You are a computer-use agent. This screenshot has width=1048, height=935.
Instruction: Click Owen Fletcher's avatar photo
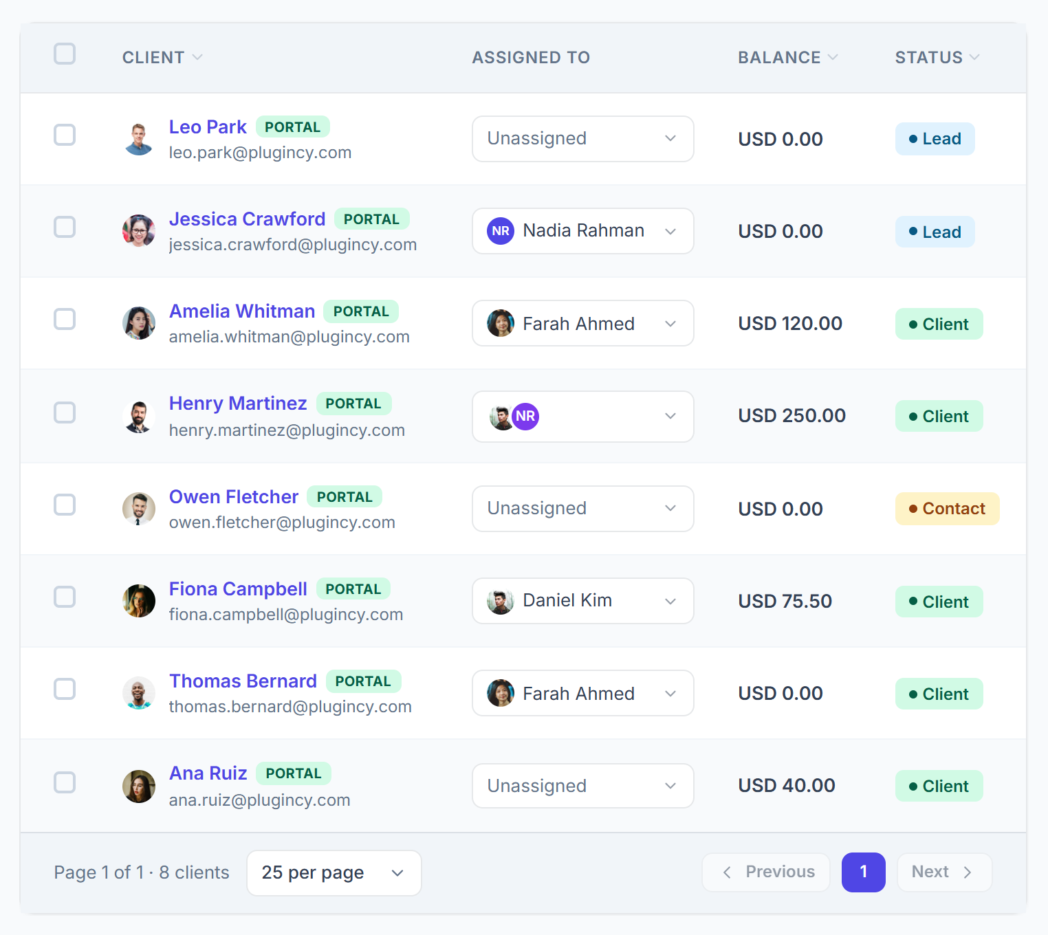click(x=139, y=509)
